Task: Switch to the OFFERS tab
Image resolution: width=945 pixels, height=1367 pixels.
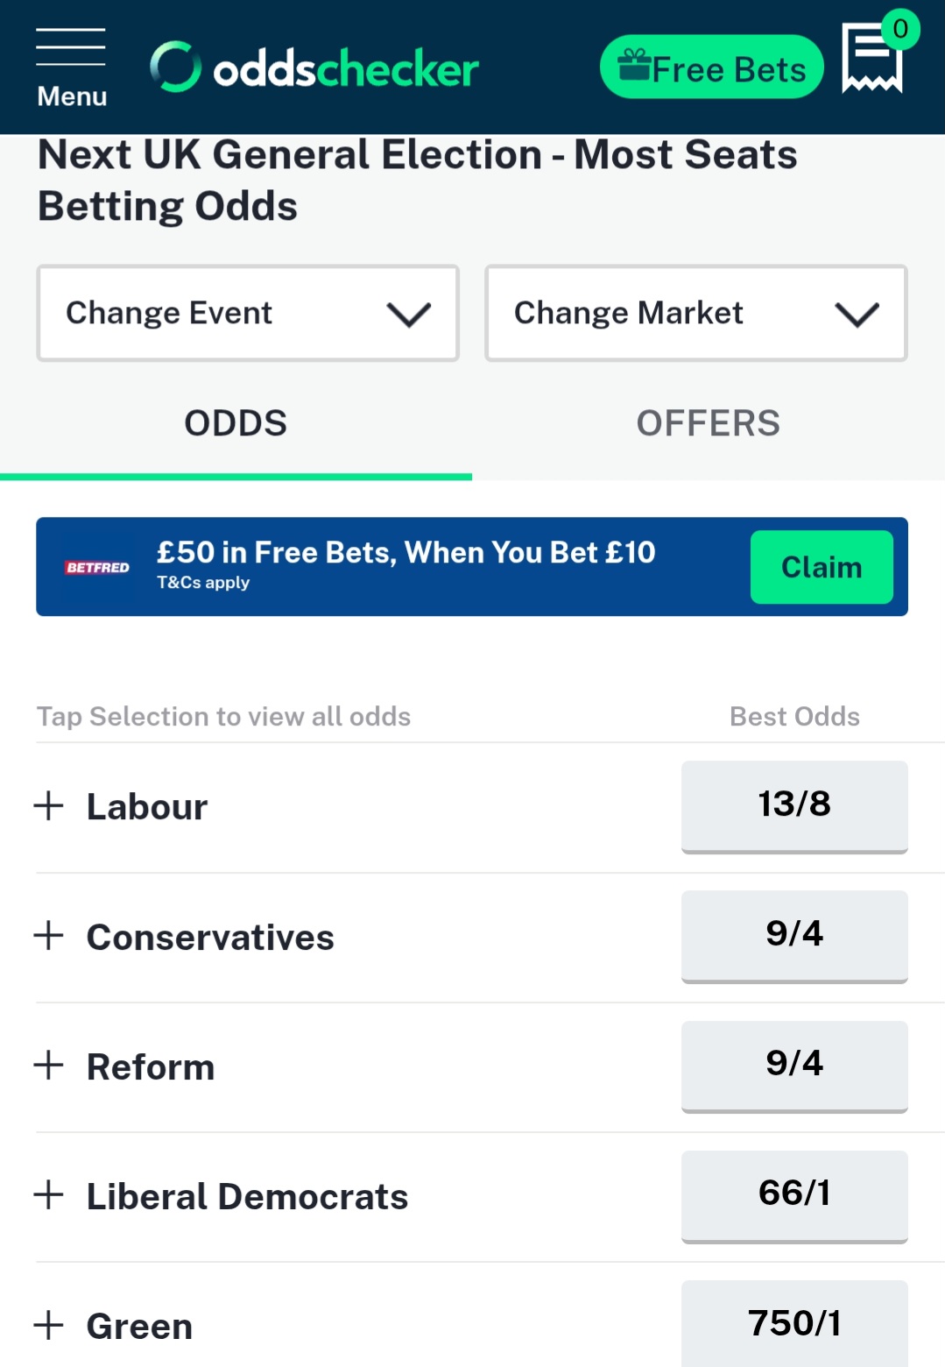Action: [x=709, y=424]
